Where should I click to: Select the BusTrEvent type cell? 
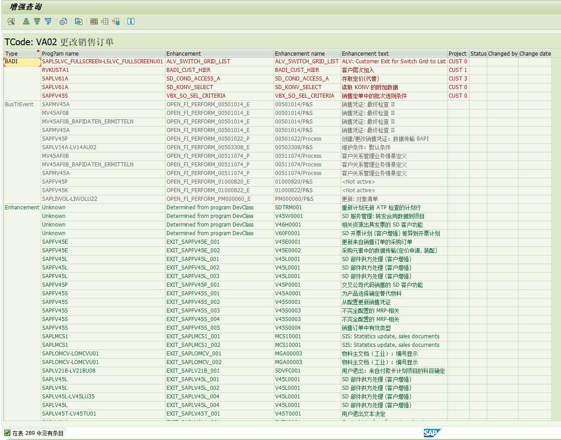click(22, 104)
